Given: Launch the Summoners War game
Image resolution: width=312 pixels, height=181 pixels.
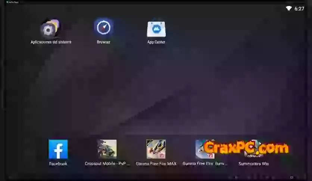Looking at the screenshot, I should click(x=254, y=149).
